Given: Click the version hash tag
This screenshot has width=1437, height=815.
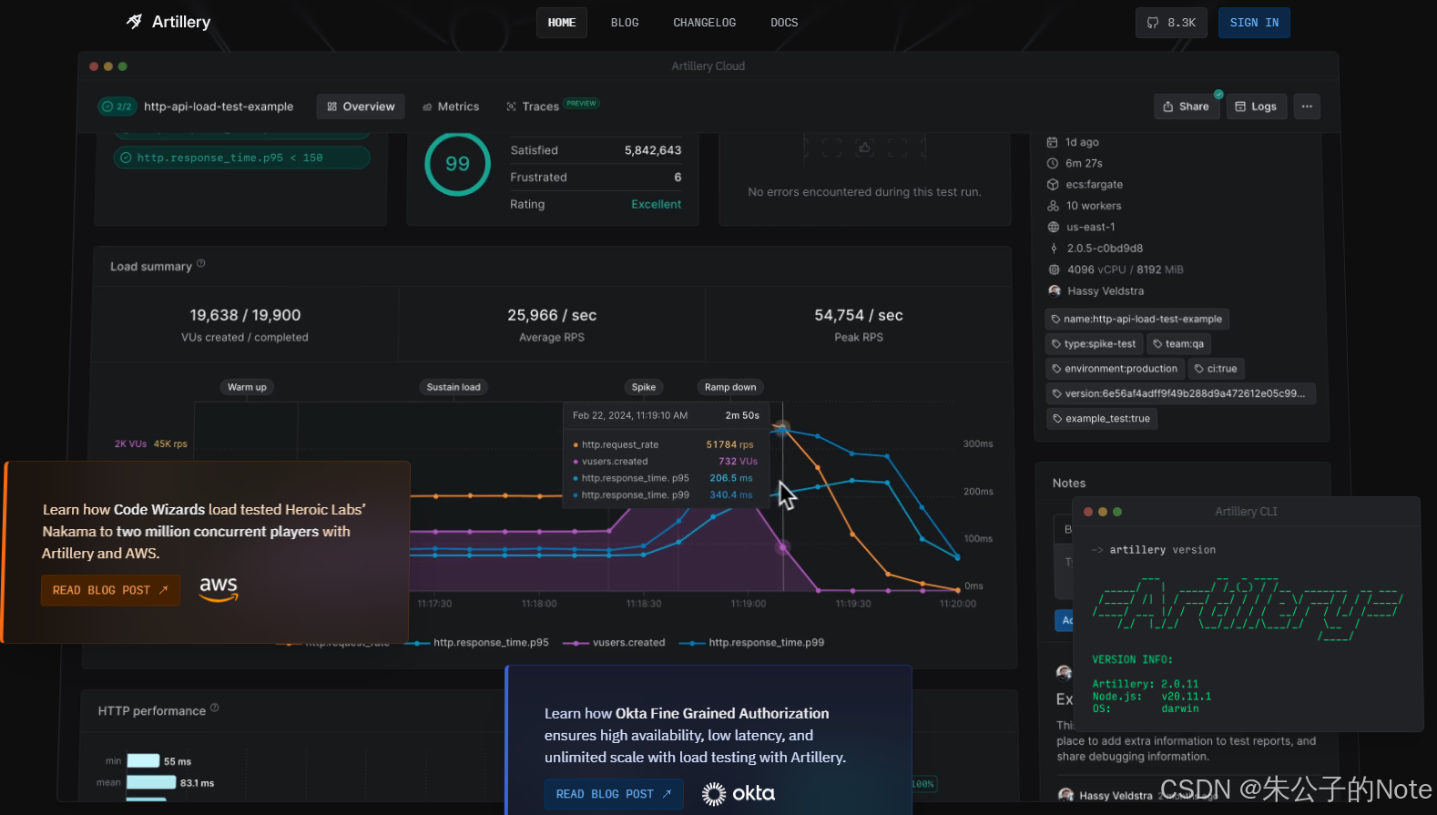Looking at the screenshot, I should [x=1179, y=393].
